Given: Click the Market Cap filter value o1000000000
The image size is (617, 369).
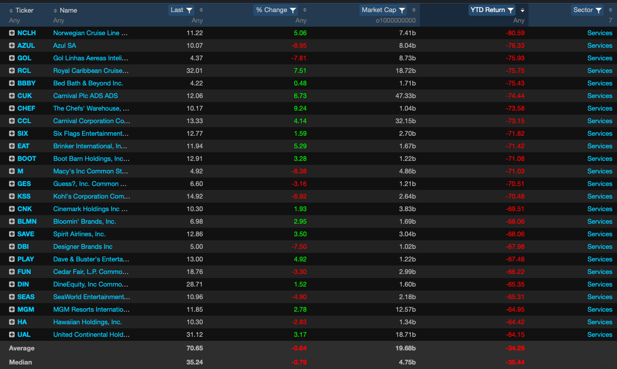Looking at the screenshot, I should [396, 21].
